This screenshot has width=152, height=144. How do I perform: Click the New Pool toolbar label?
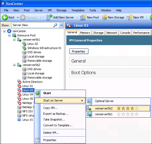click(93, 17)
